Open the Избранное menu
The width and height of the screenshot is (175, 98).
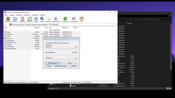27,15
